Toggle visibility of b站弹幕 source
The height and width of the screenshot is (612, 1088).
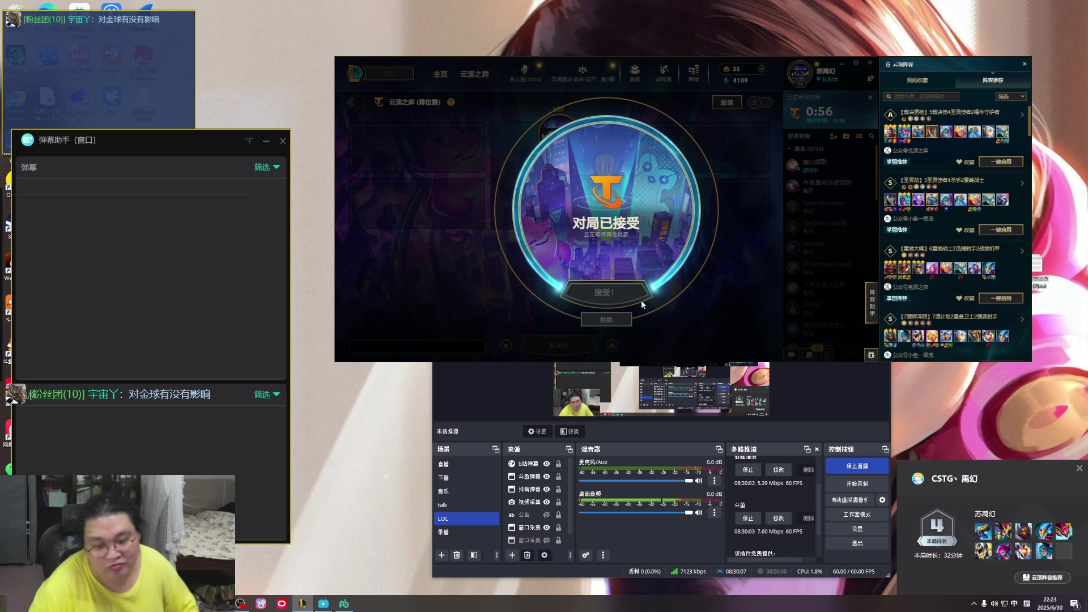tap(546, 464)
